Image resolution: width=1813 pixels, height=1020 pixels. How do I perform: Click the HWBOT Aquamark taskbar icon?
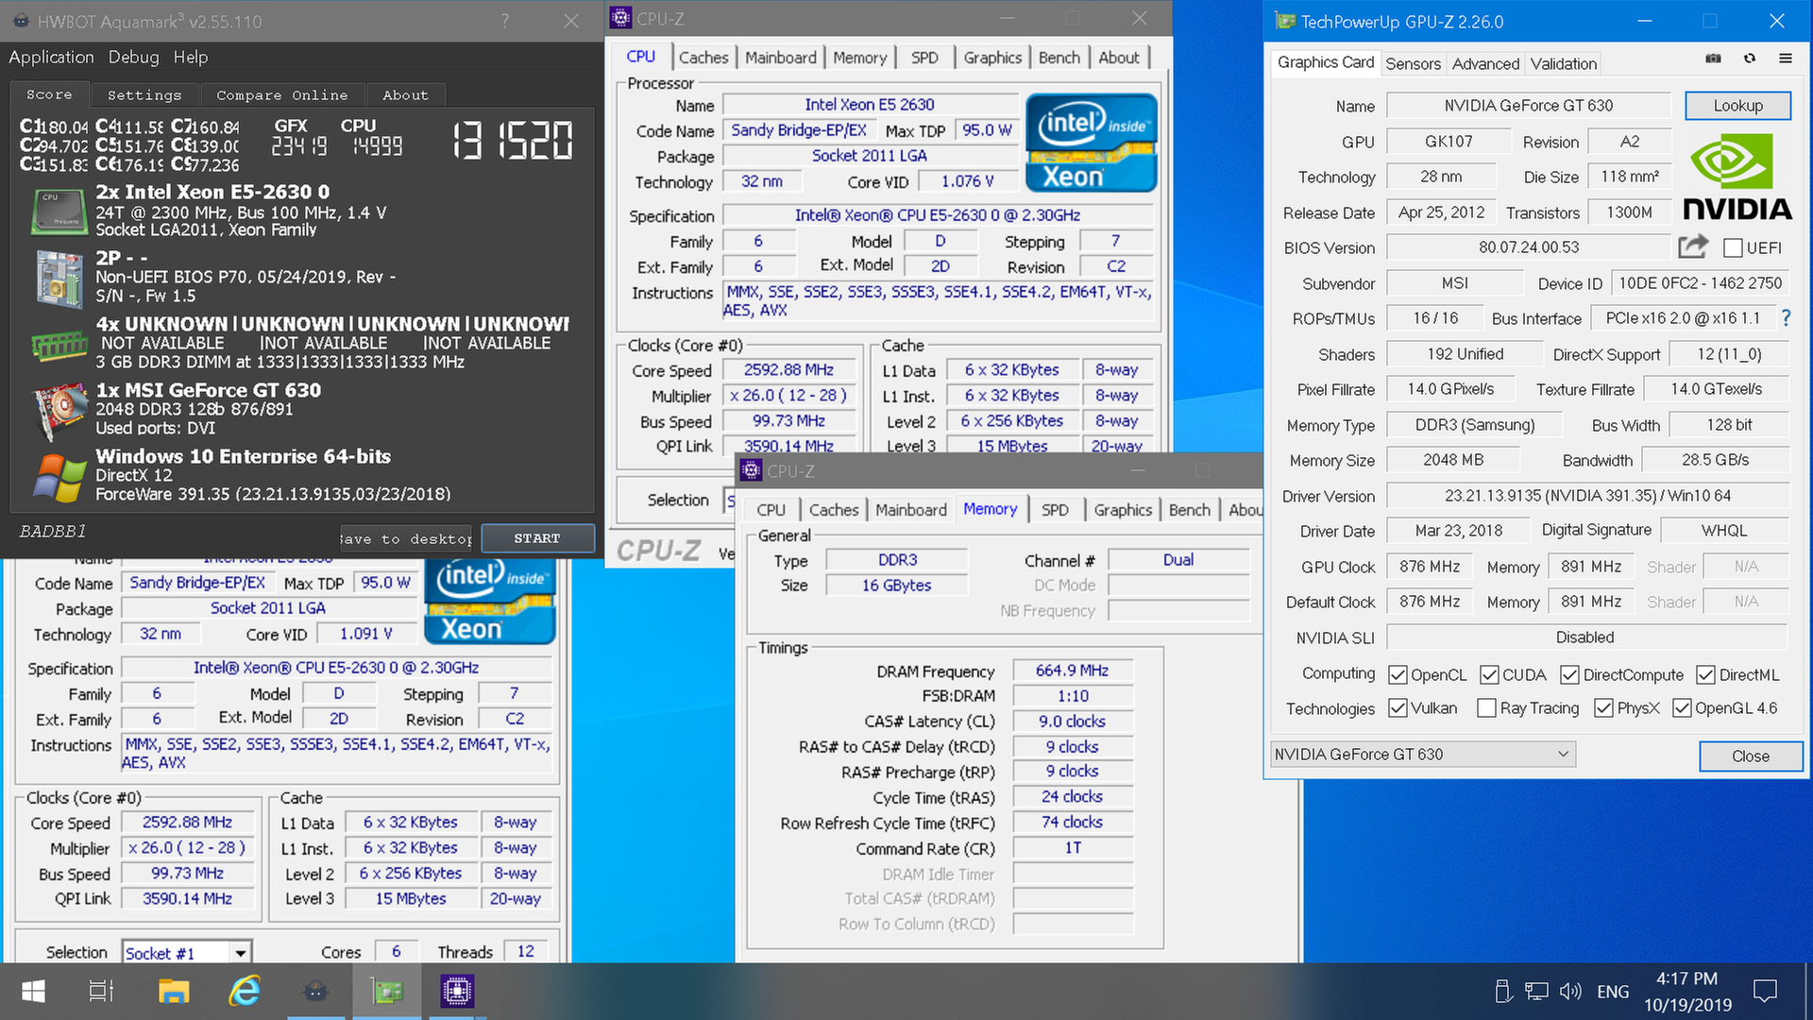315,991
